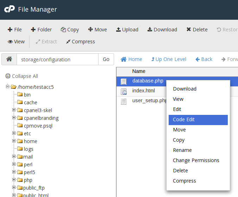
Task: Click the database.php file icon
Action: point(124,81)
